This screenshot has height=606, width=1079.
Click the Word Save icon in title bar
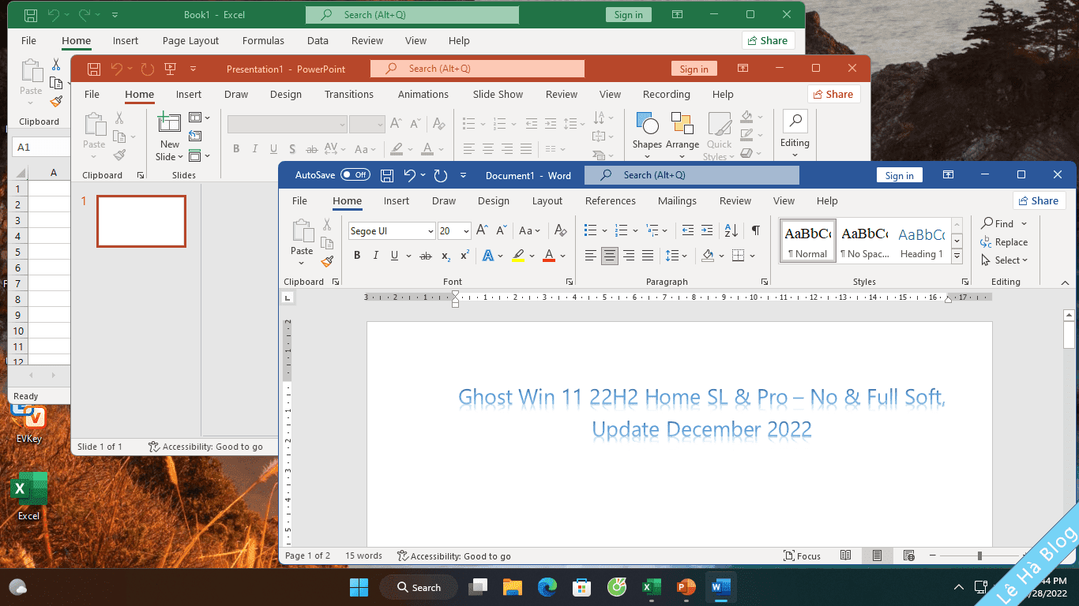tap(387, 175)
